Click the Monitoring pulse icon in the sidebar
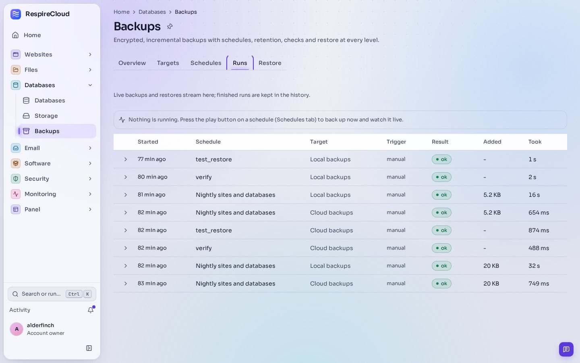This screenshot has width=580, height=363. (16, 194)
